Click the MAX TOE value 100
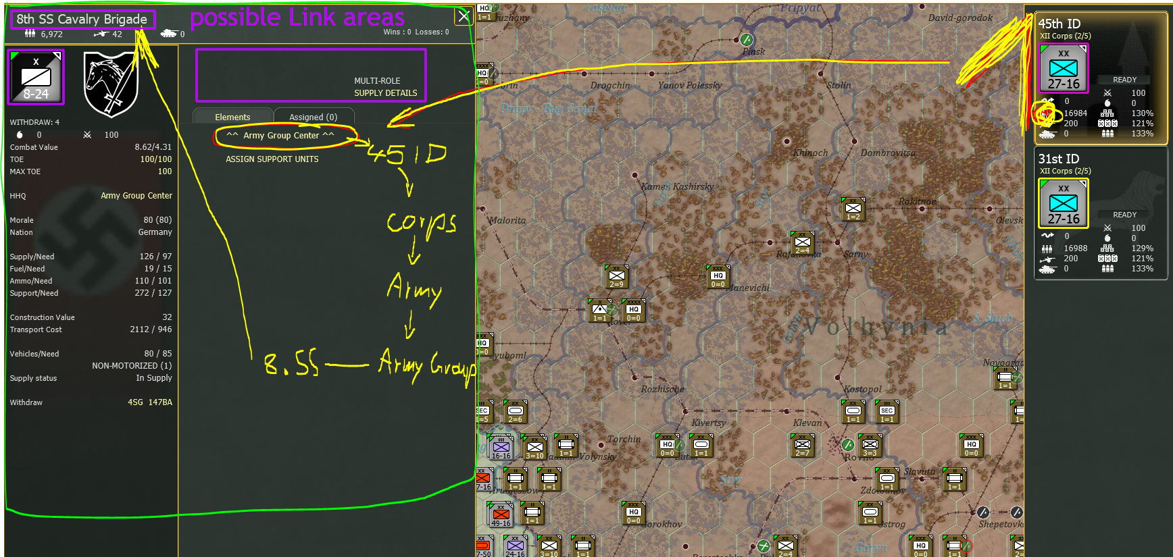Image resolution: width=1173 pixels, height=557 pixels. coord(165,171)
